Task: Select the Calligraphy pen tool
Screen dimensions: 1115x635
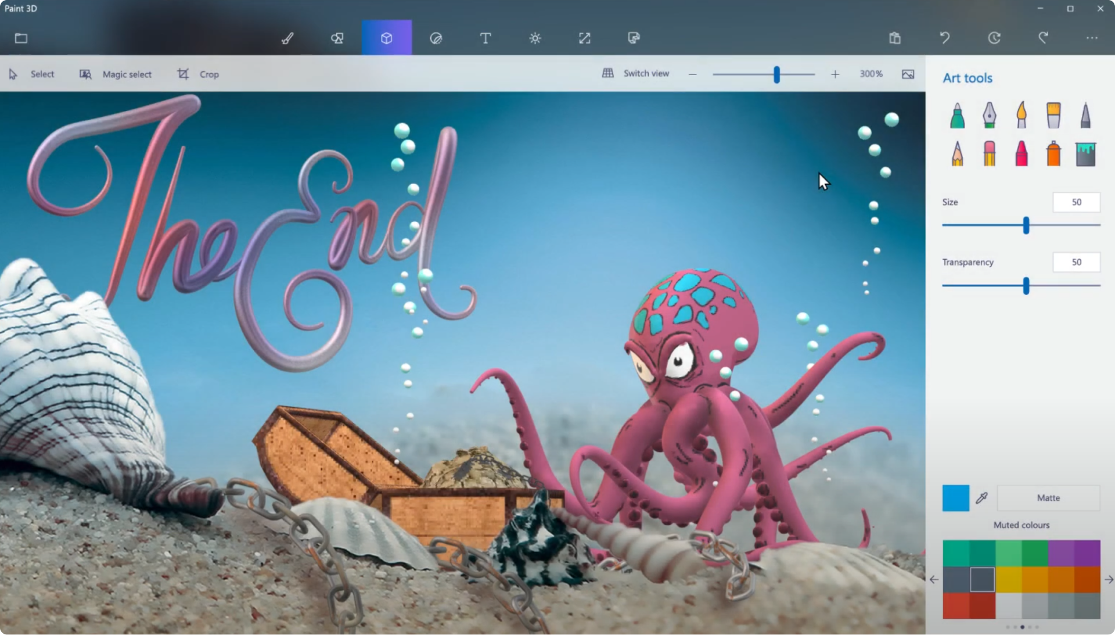Action: 989,116
